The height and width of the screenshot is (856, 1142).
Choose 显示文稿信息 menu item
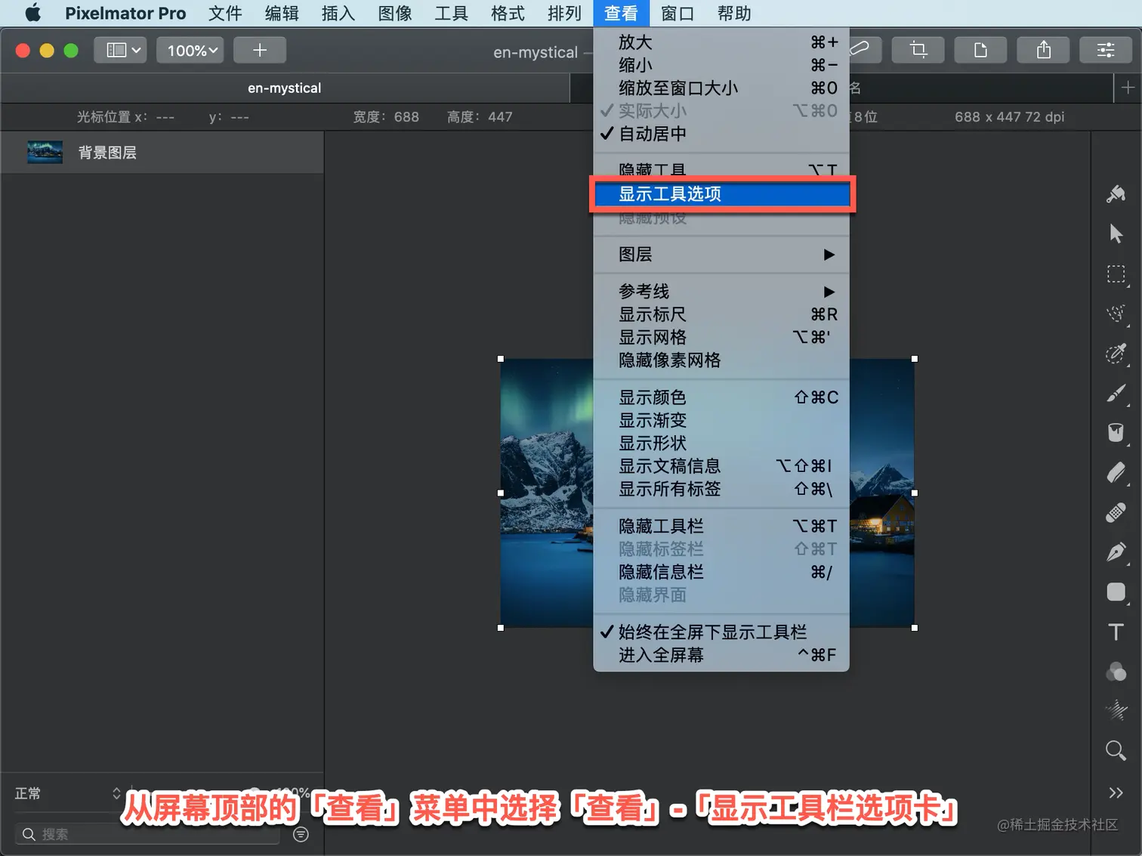(x=721, y=466)
